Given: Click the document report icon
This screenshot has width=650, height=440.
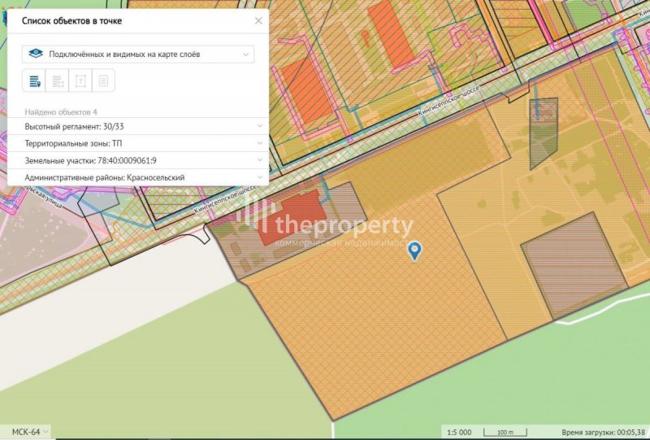Looking at the screenshot, I should [x=103, y=81].
